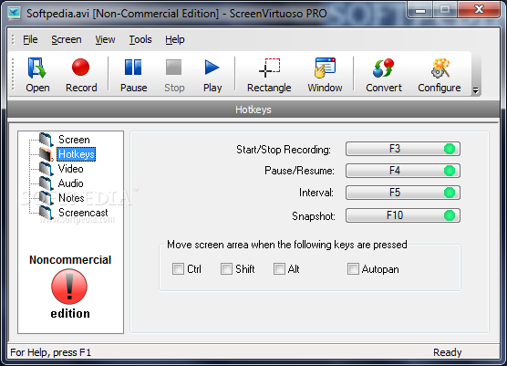The height and width of the screenshot is (366, 507).
Task: Click the ScreenVirtuoso title bar app icon
Action: [x=15, y=13]
